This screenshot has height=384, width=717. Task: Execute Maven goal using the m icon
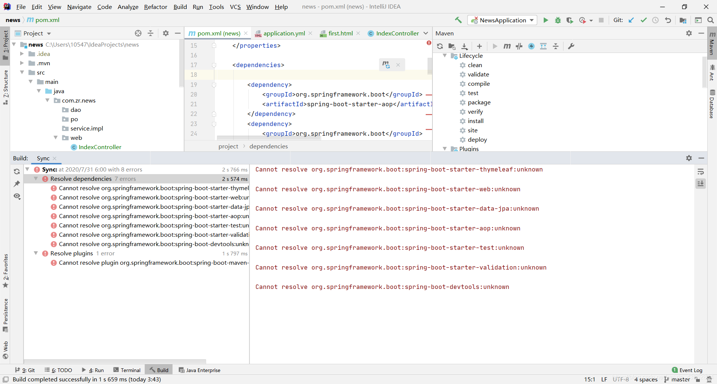(x=507, y=46)
